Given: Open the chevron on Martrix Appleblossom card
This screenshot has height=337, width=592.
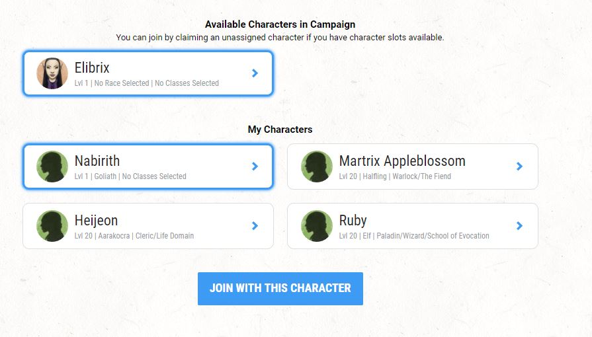Looking at the screenshot, I should [x=519, y=167].
